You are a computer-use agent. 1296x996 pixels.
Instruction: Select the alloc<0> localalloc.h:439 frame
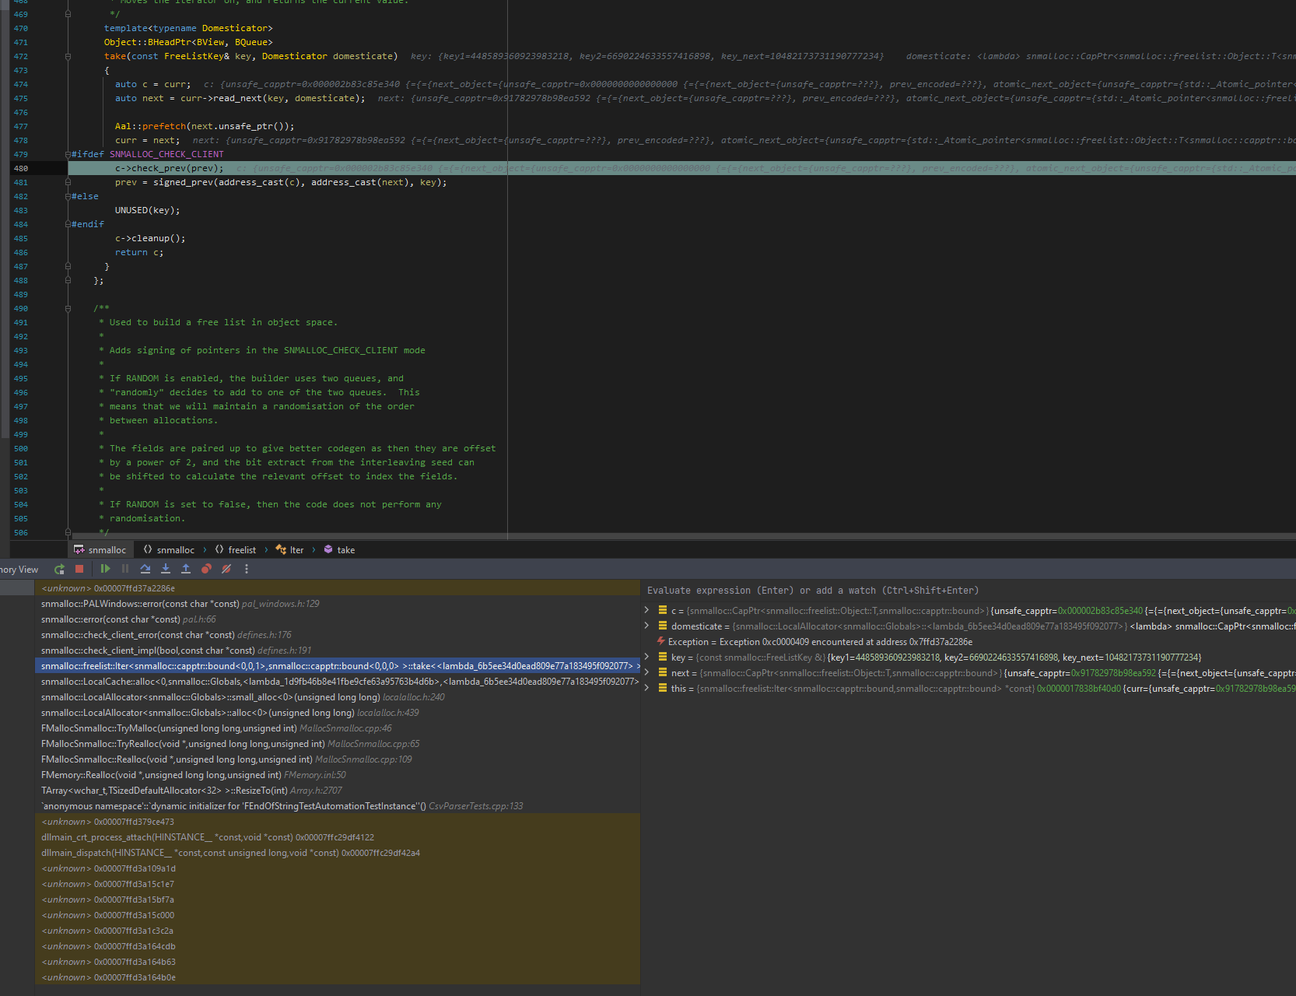click(x=338, y=713)
